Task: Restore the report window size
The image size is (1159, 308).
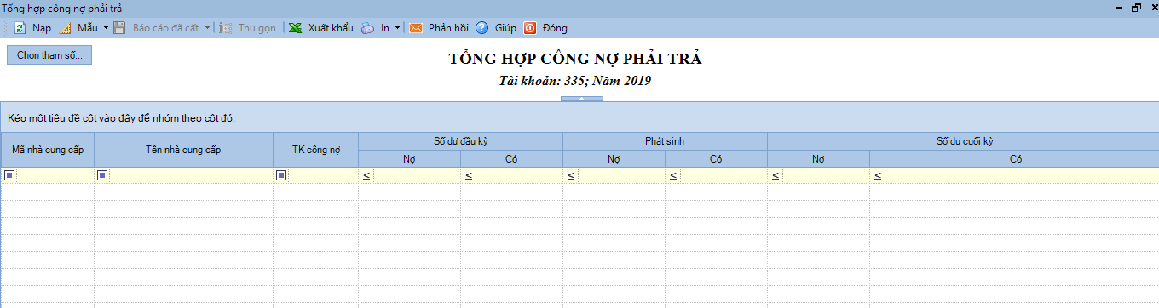Action: pos(1136,7)
